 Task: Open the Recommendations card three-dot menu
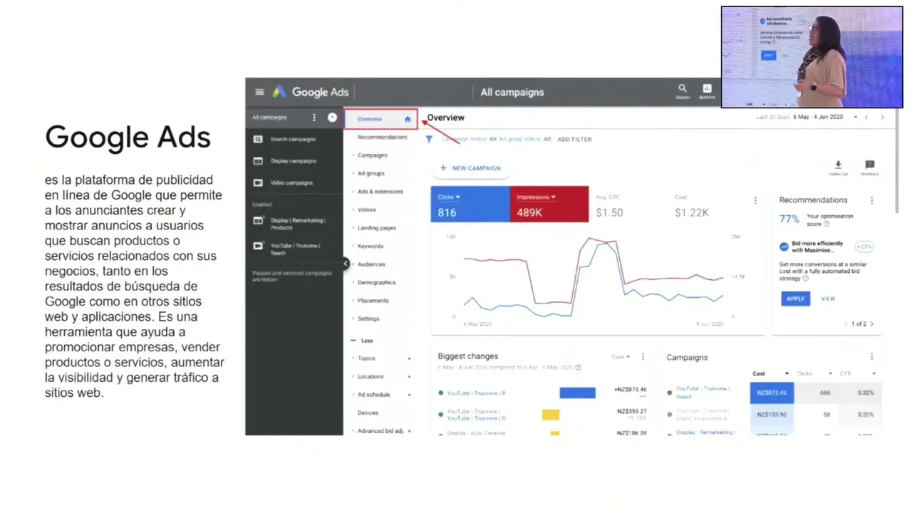pos(871,200)
